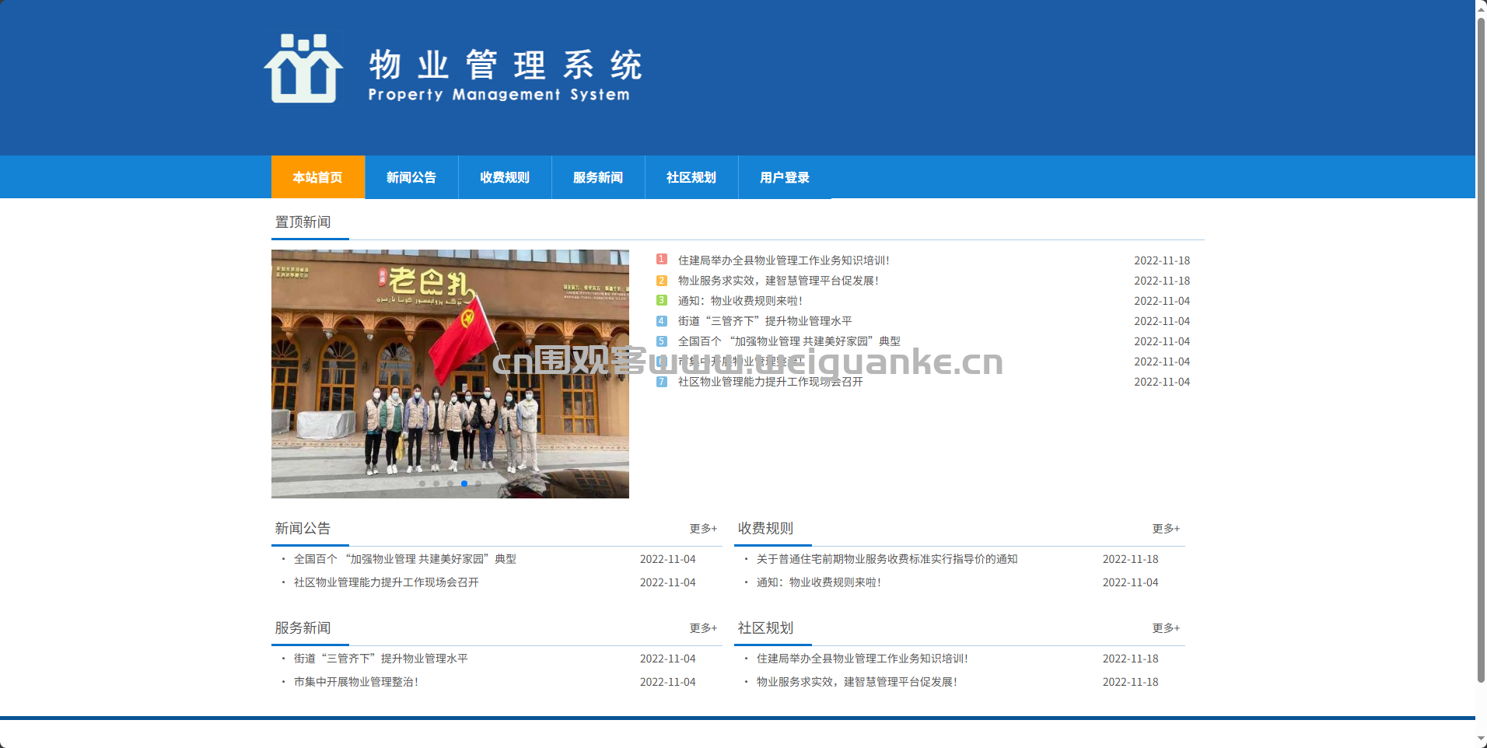The height and width of the screenshot is (748, 1487).
Task: Click the carousel banner photo
Action: click(x=450, y=374)
